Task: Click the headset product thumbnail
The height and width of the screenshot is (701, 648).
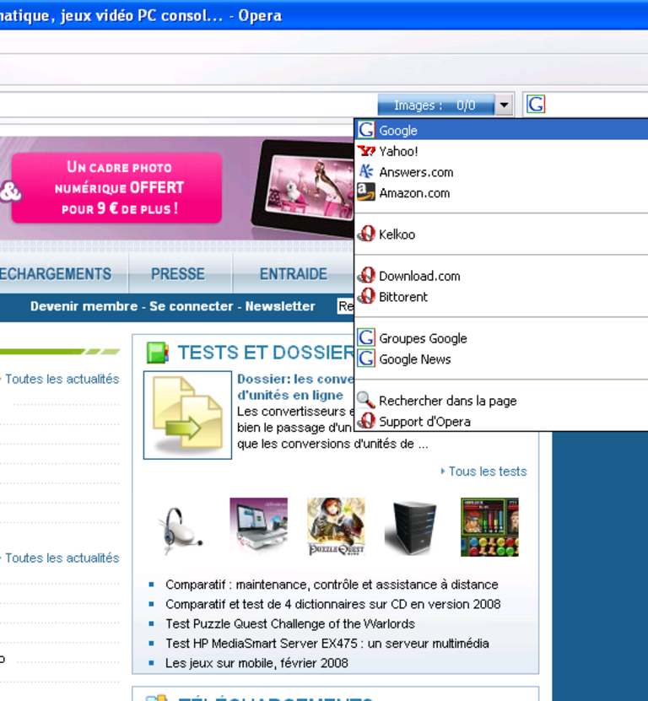Action: (181, 531)
